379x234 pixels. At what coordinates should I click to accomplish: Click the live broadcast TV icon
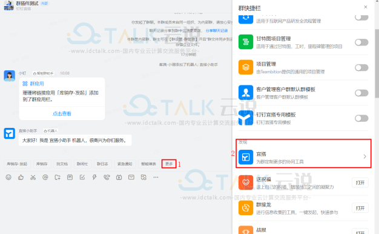tap(119, 178)
